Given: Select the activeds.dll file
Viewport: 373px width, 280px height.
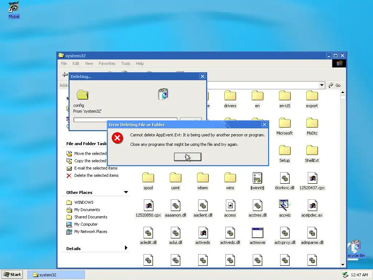Looking at the screenshot, I should coord(230,236).
